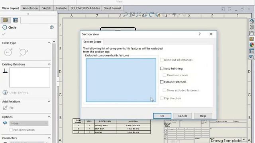255x143 pixels.
Task: Collapse the Options section
Action: pyautogui.click(x=49, y=117)
